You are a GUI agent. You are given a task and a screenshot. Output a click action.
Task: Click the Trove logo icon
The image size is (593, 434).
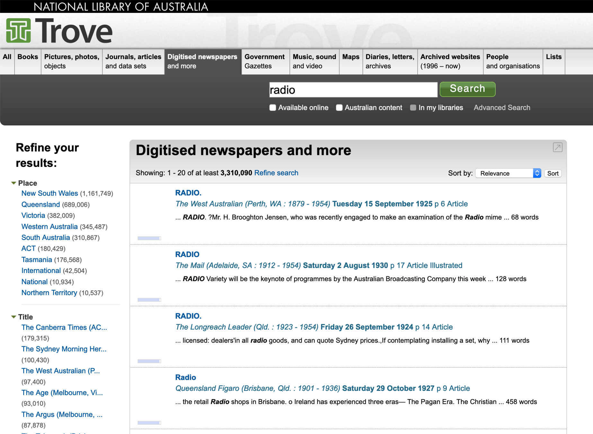tap(19, 31)
